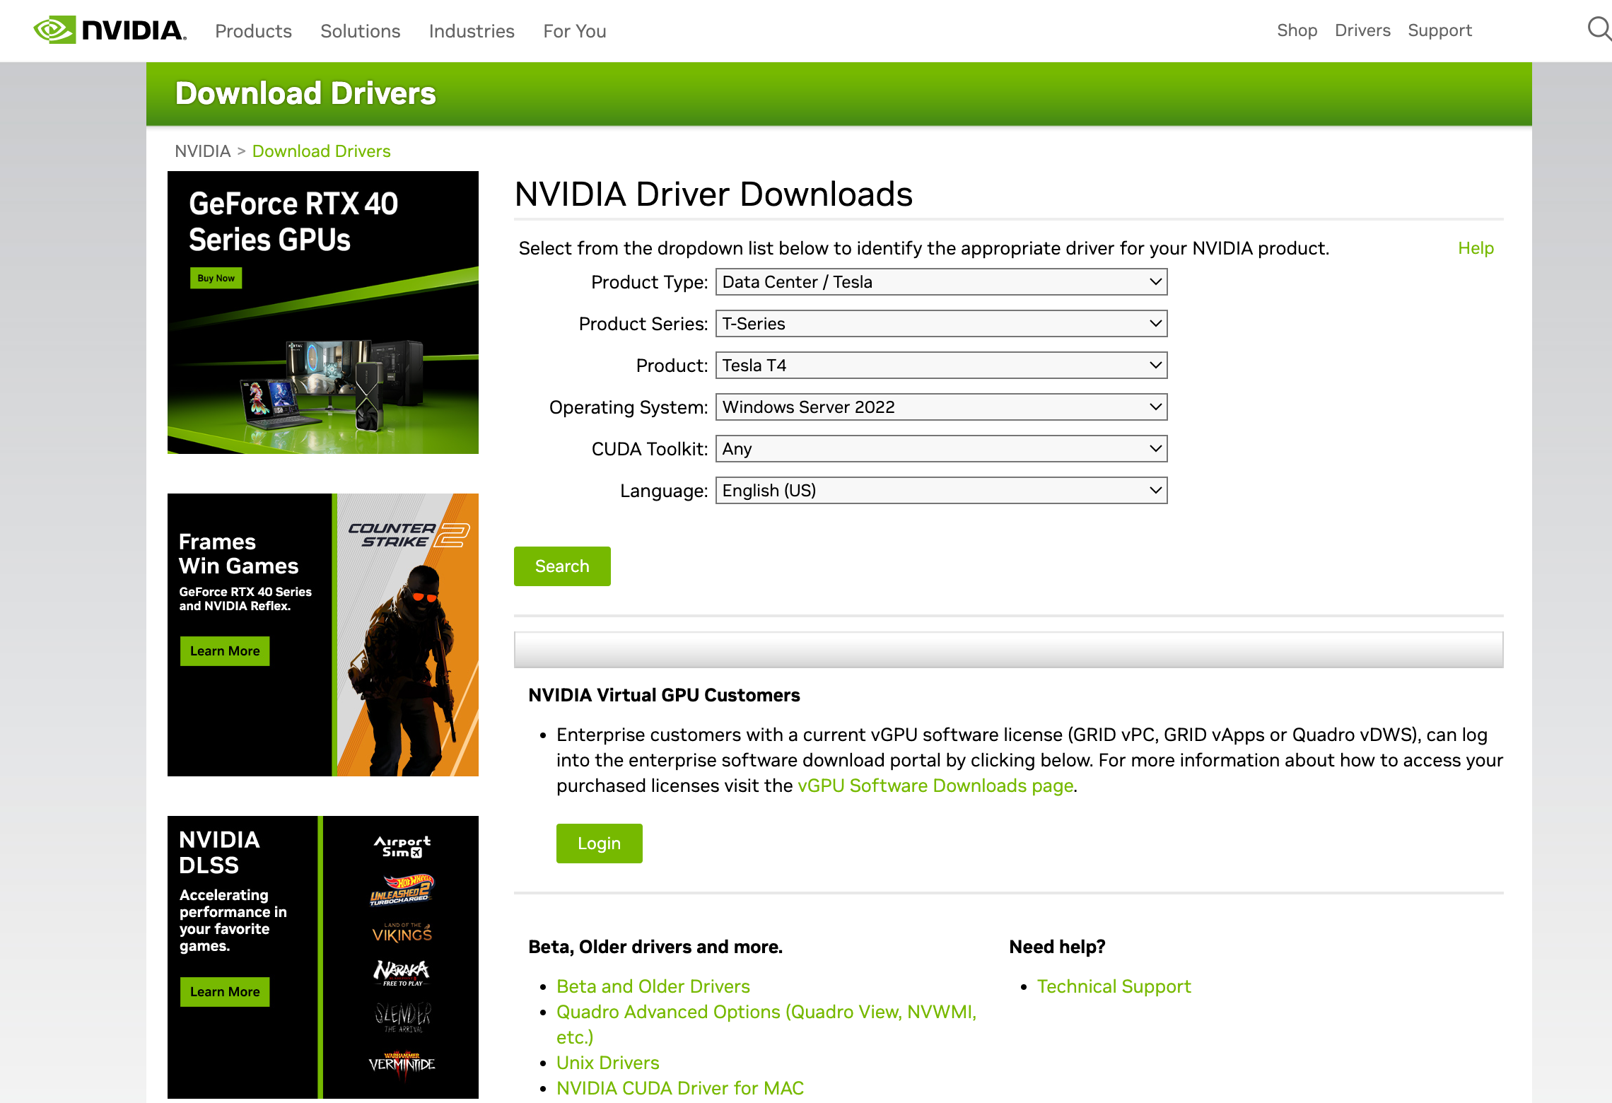Open the For You menu

[574, 31]
